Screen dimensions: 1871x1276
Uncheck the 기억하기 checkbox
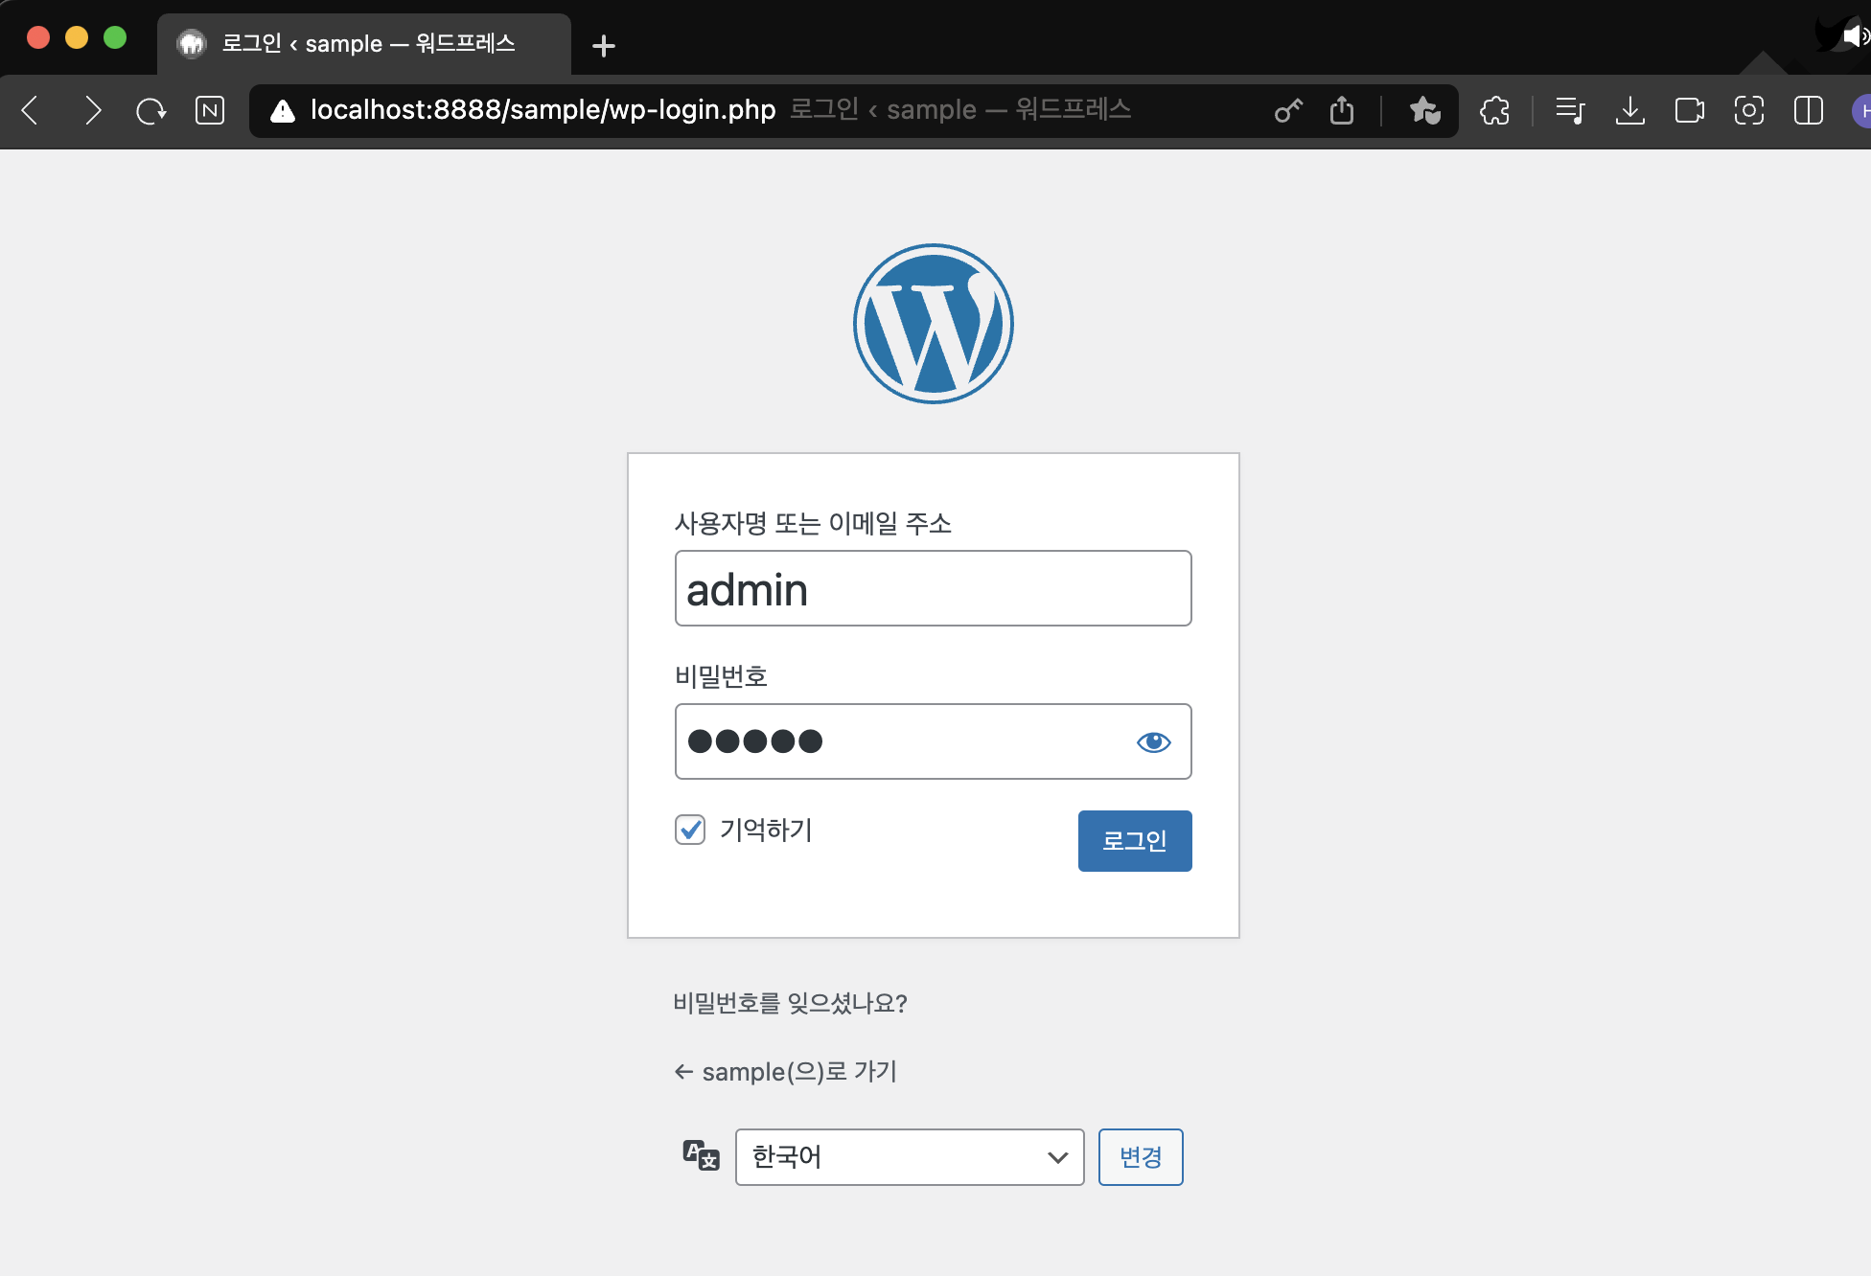pos(690,830)
